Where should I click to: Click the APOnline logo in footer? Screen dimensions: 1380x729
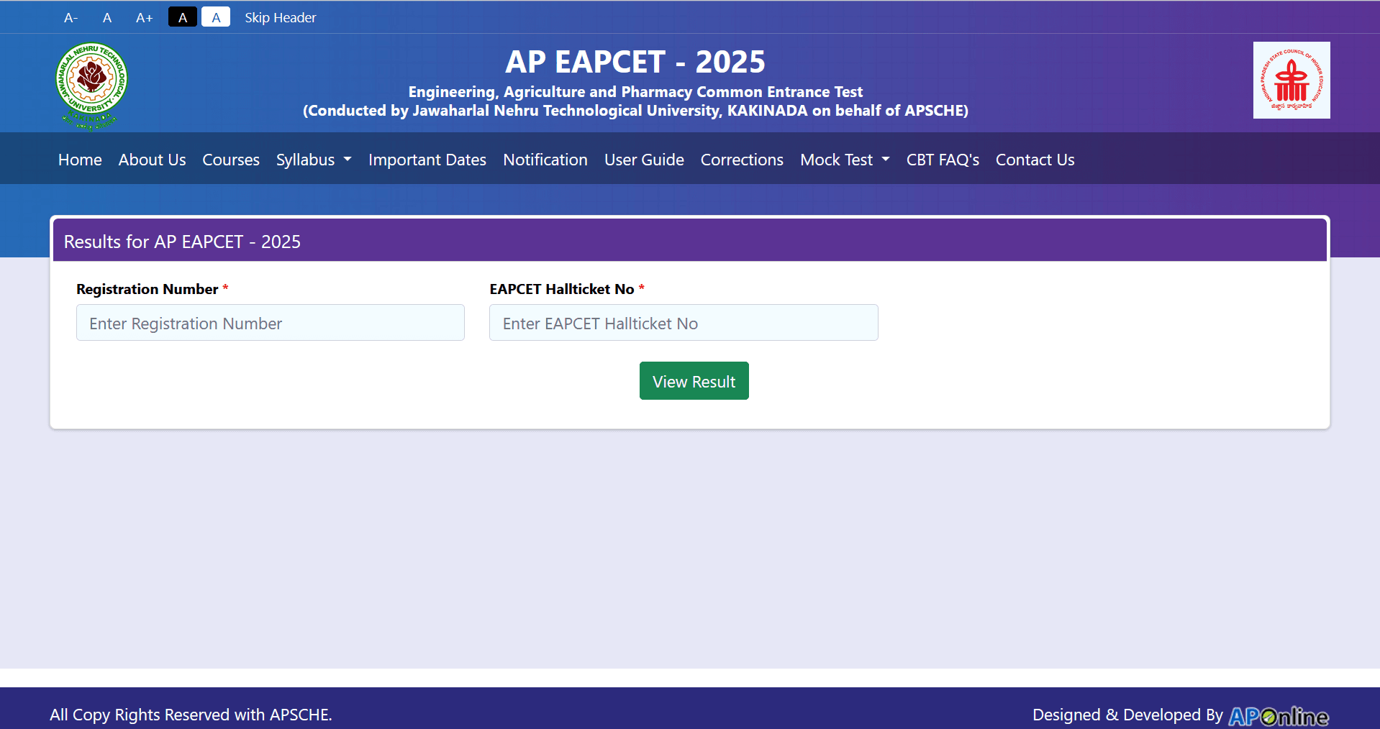(x=1279, y=716)
